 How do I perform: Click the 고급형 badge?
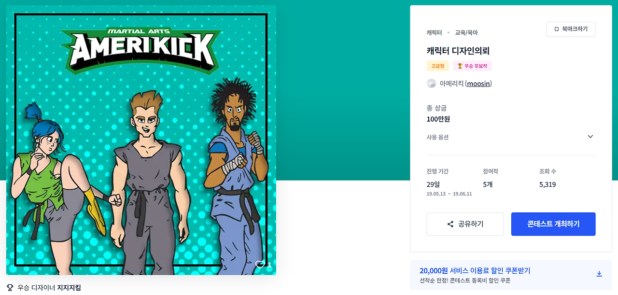pyautogui.click(x=438, y=66)
